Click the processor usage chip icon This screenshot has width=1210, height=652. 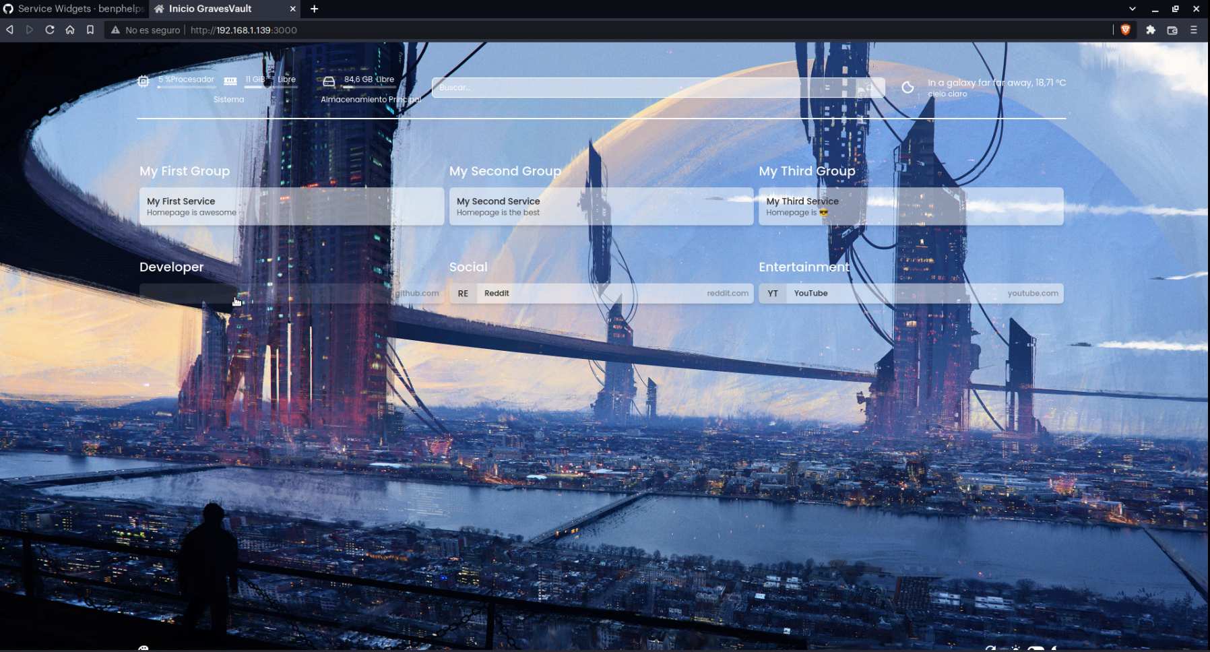tap(144, 81)
